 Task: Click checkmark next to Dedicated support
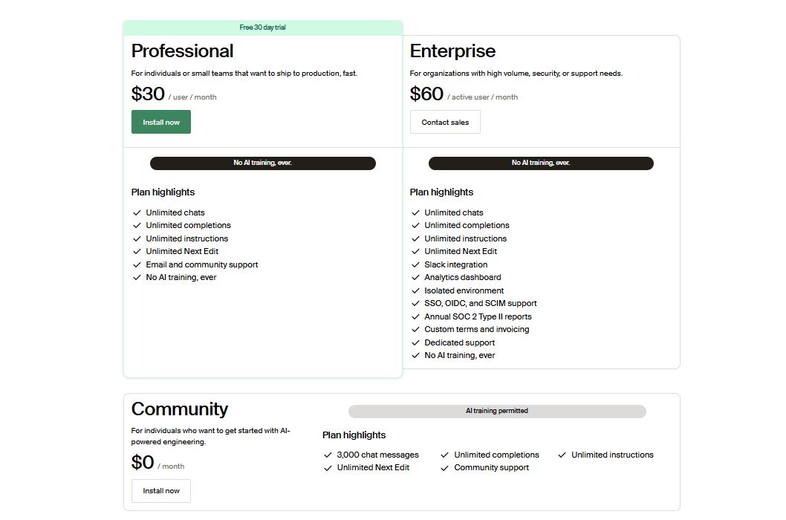pyautogui.click(x=416, y=342)
